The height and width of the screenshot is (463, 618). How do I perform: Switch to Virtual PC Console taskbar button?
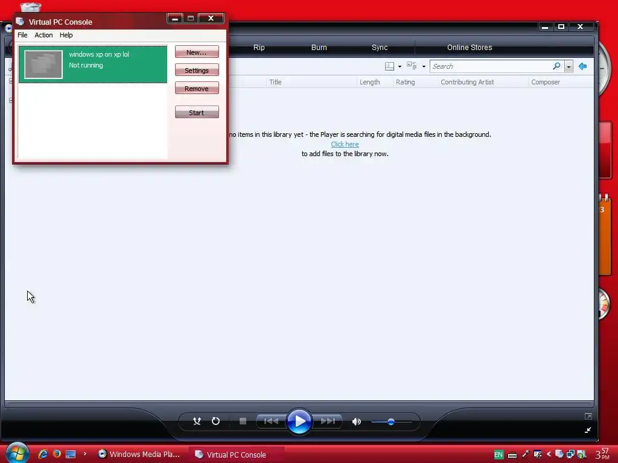(x=237, y=455)
